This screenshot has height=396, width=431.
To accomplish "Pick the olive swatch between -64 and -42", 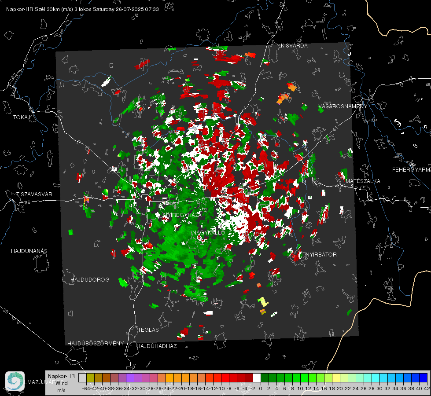I will click(90, 378).
